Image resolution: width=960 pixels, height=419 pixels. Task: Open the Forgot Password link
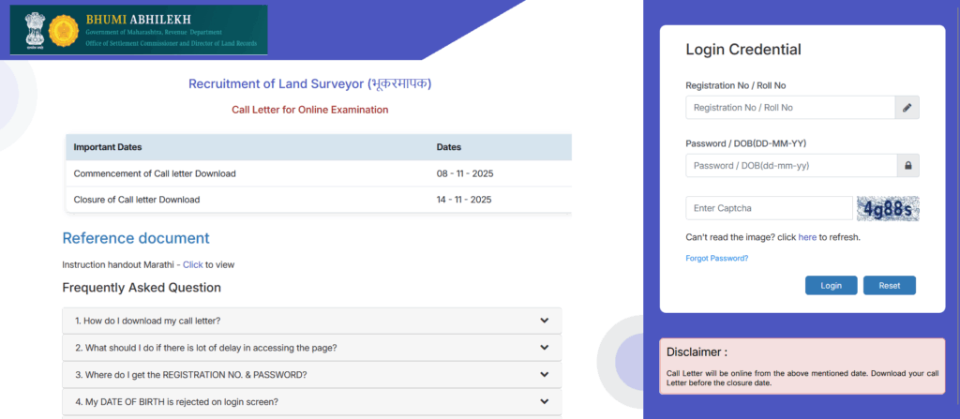coord(716,258)
